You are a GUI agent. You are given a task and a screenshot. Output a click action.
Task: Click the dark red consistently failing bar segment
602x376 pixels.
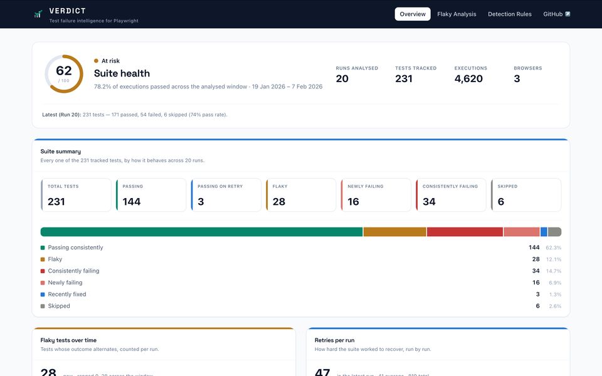point(465,232)
